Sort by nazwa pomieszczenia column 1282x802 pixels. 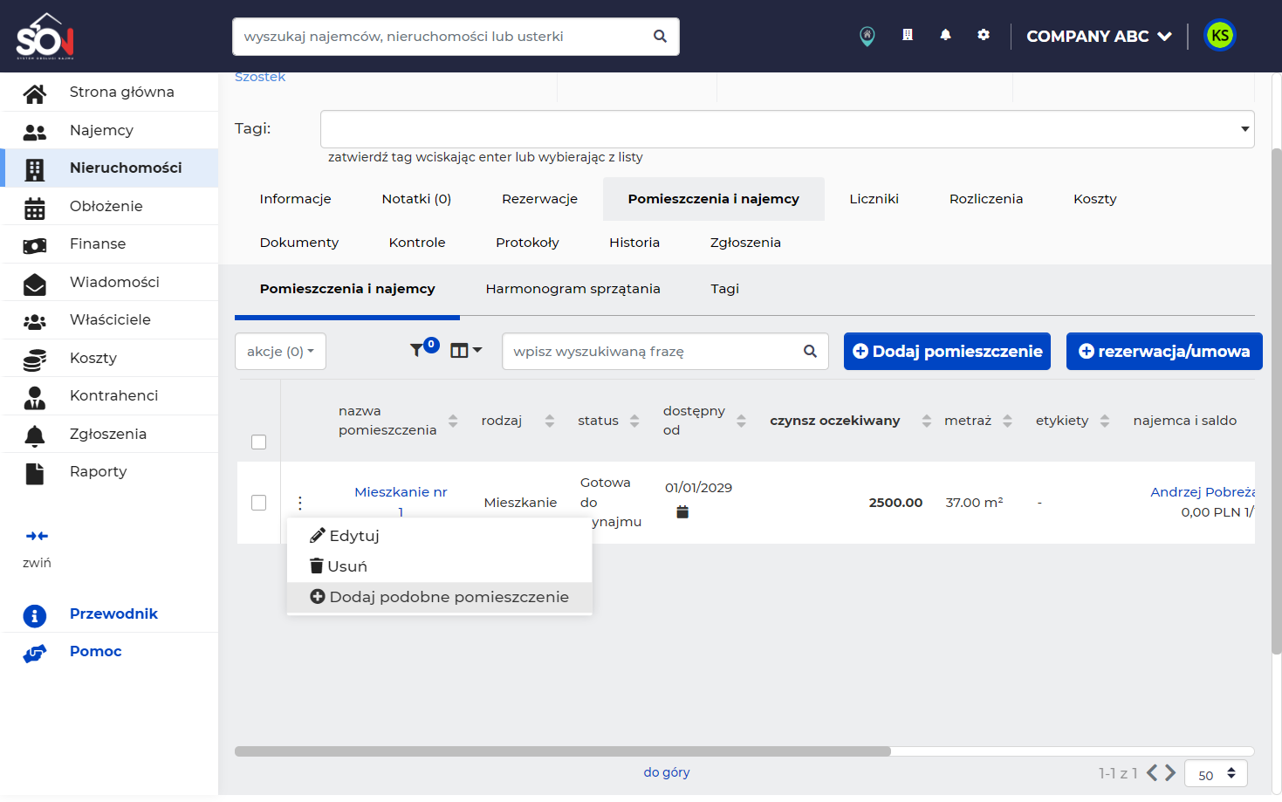coord(453,421)
